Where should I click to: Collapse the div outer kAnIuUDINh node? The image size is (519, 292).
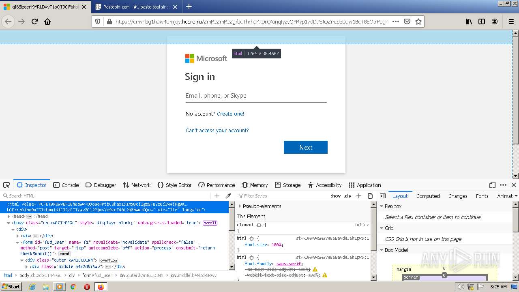point(22,260)
